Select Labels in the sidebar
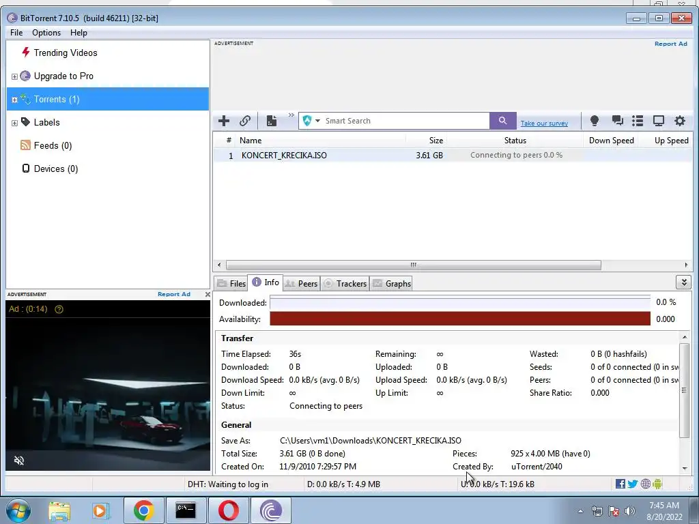 tap(46, 122)
